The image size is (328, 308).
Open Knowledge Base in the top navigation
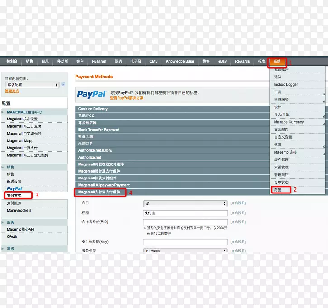tap(180, 61)
